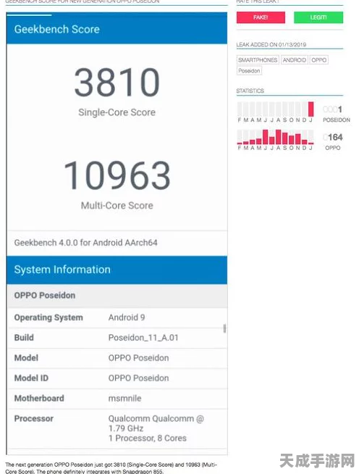The image size is (359, 474).
Task: Click the System Information header
Action: pyautogui.click(x=117, y=270)
